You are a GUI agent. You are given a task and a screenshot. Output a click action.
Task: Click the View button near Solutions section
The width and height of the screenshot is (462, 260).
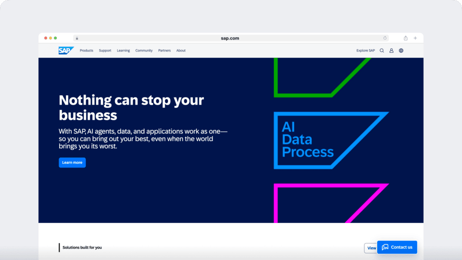point(371,248)
